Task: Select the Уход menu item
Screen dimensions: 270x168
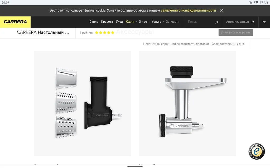Action: (x=119, y=22)
